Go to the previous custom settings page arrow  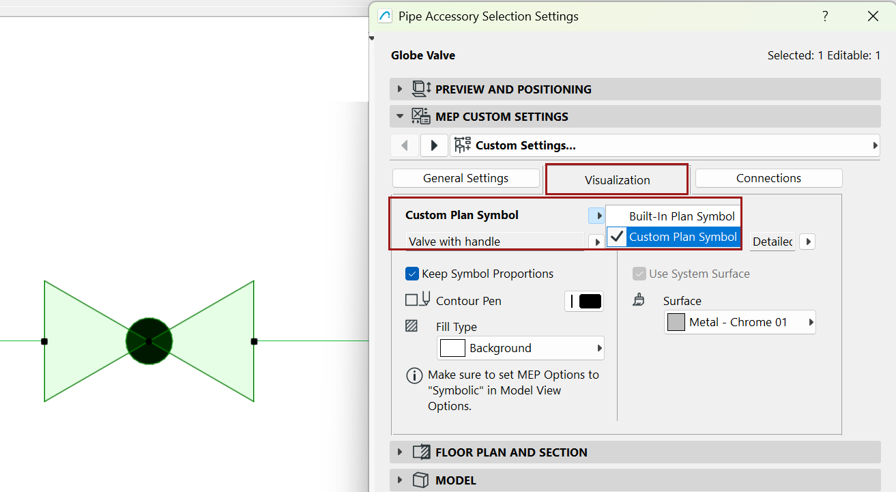coord(405,145)
